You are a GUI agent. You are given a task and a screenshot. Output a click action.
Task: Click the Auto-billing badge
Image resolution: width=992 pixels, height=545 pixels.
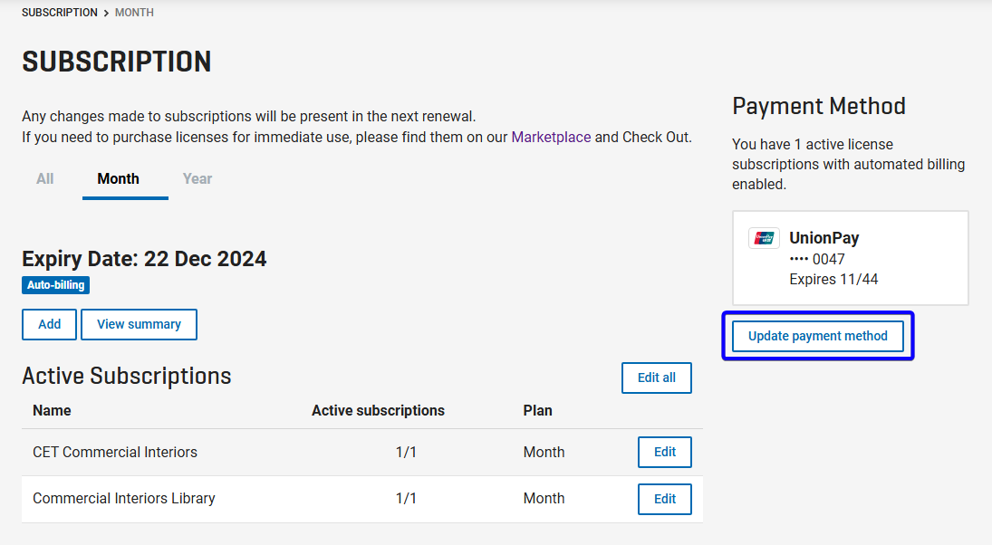pyautogui.click(x=55, y=285)
